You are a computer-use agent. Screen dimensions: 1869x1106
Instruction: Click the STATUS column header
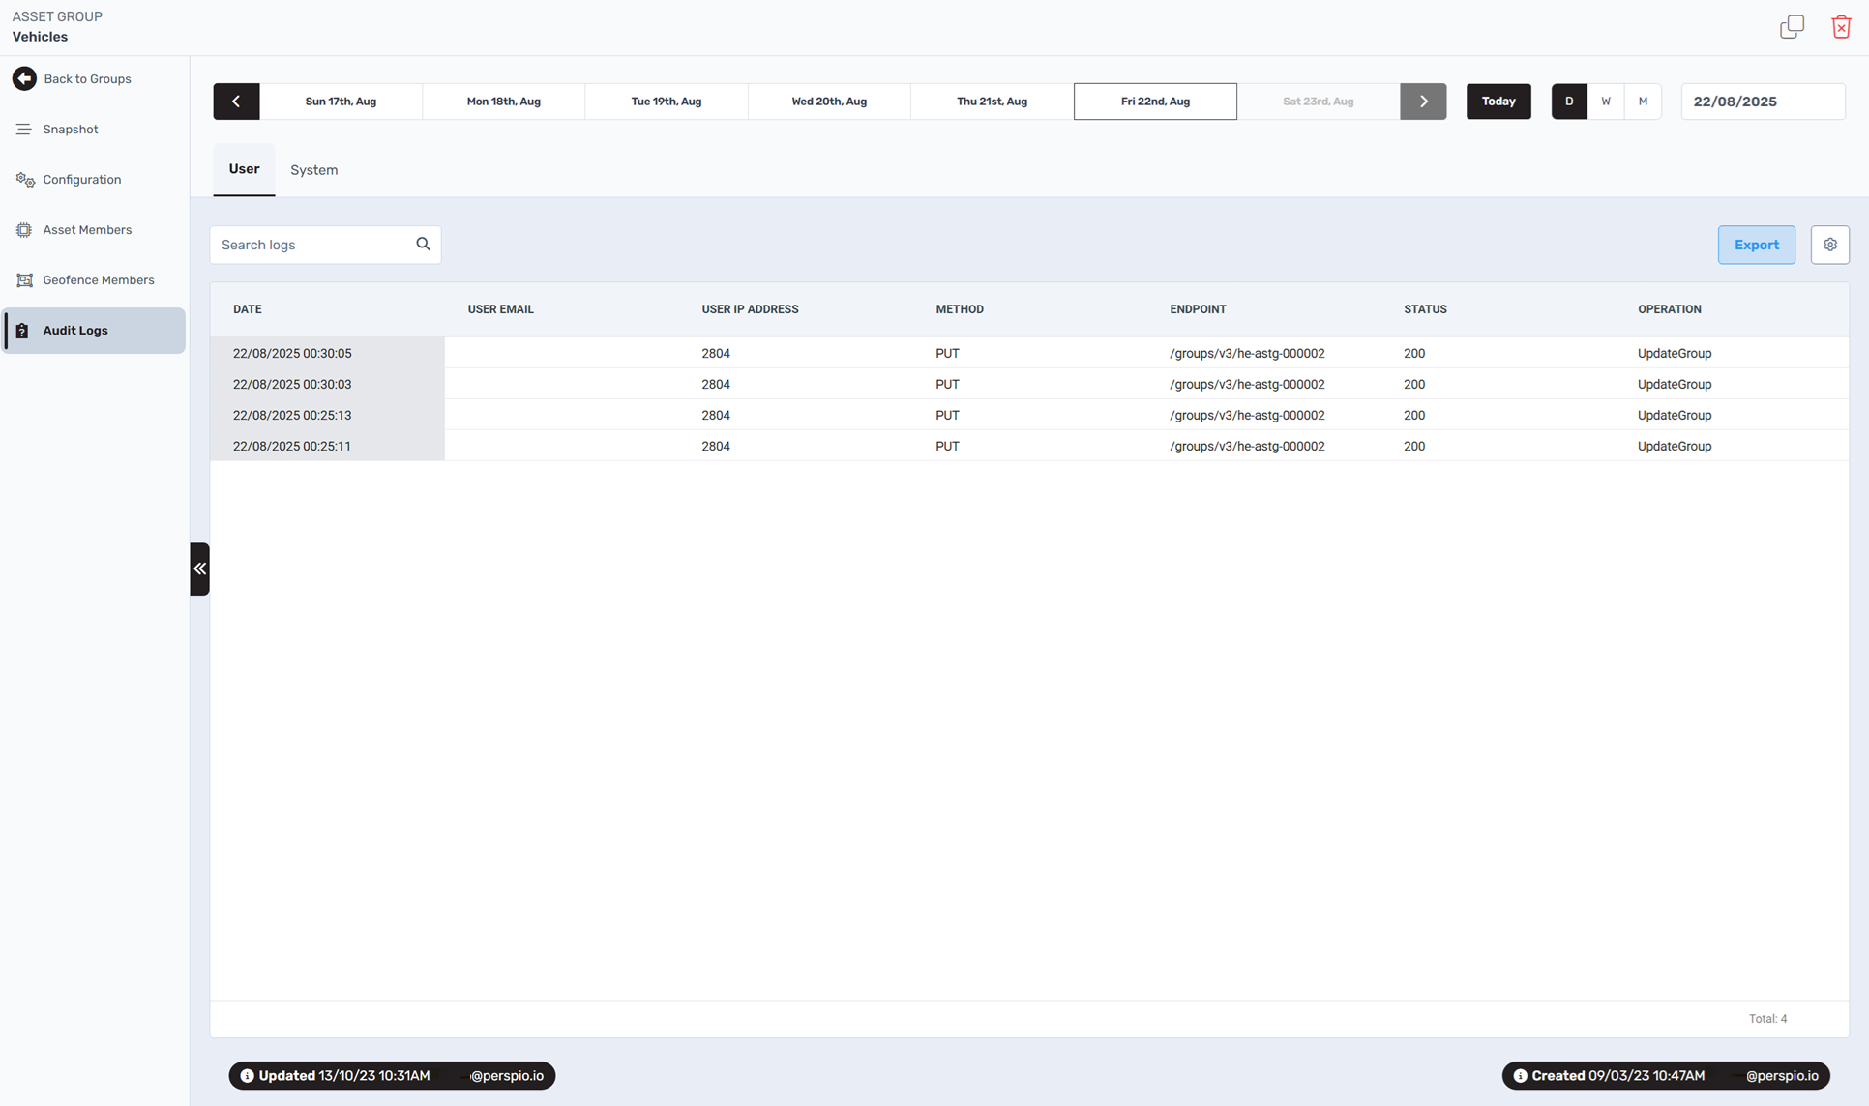(x=1425, y=309)
